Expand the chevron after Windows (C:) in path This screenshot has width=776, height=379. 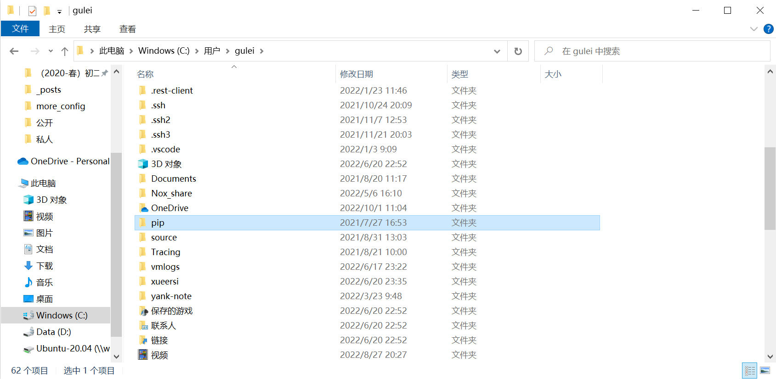197,51
